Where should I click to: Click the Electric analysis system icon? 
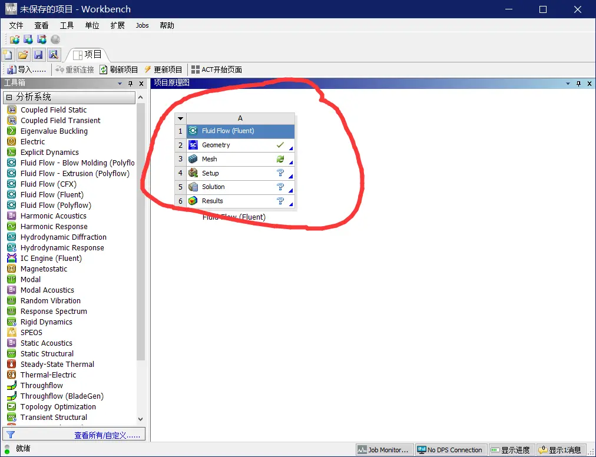[12, 141]
